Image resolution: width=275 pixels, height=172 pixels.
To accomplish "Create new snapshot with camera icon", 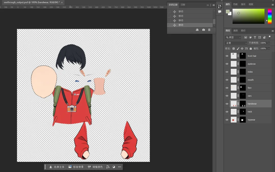I will point(203,30).
